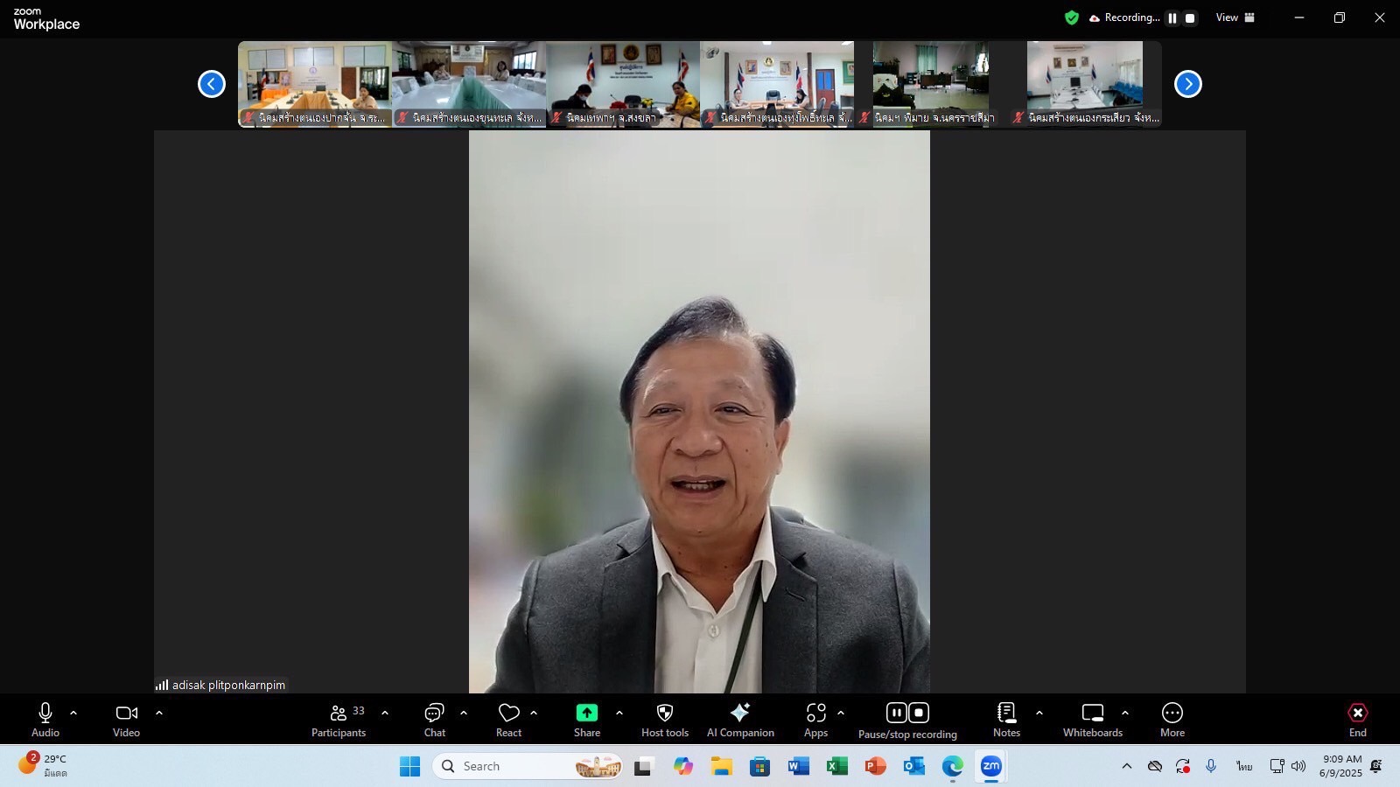1400x787 pixels.
Task: Select the นิคมฯ พิมาย จ.นครราชสีมา thumbnail
Action: click(931, 84)
